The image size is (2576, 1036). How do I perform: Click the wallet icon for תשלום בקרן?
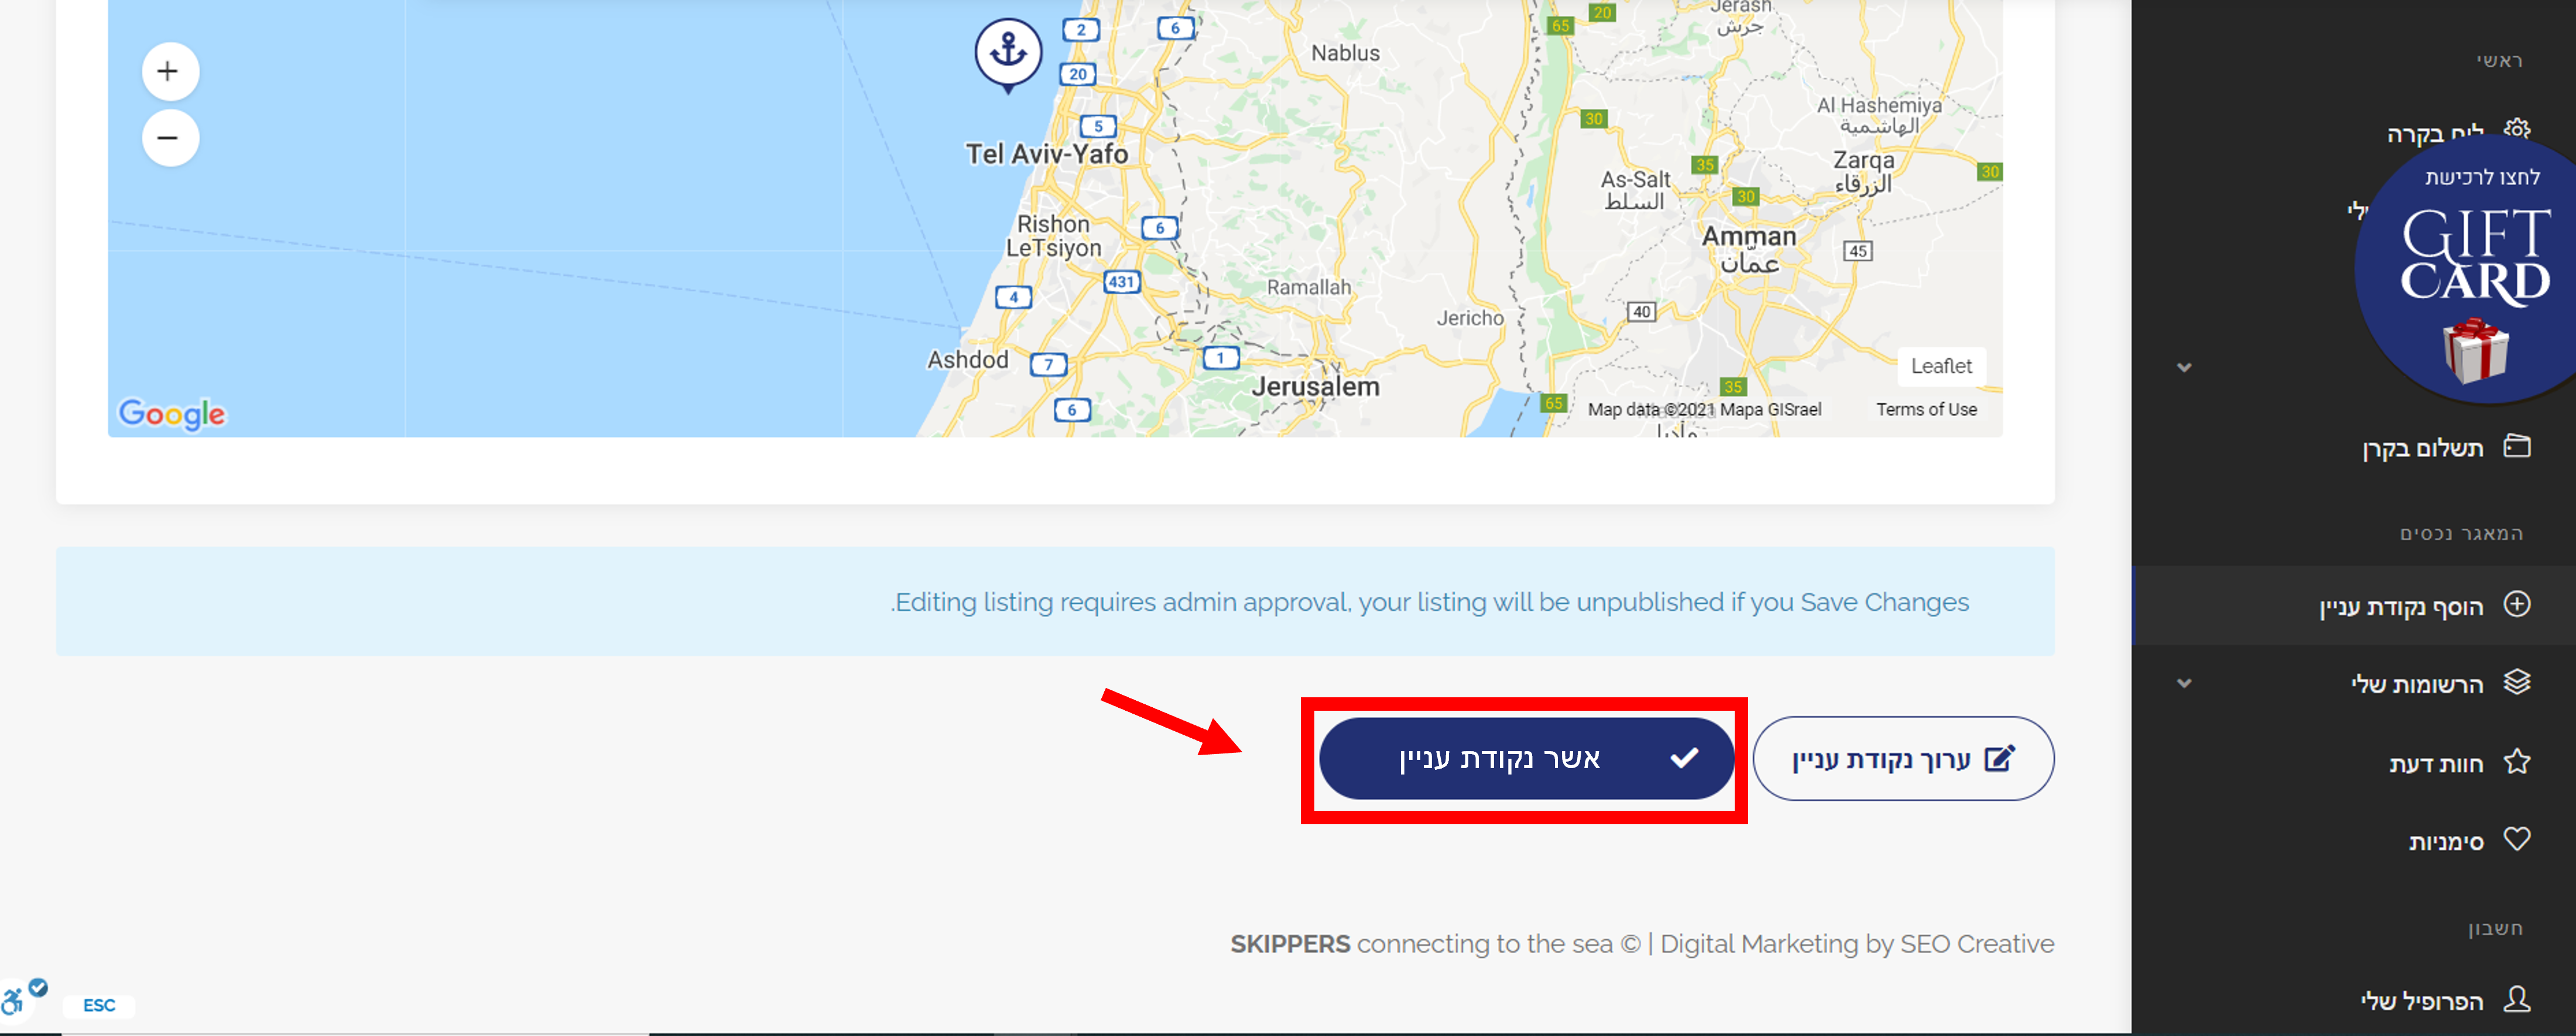2517,446
